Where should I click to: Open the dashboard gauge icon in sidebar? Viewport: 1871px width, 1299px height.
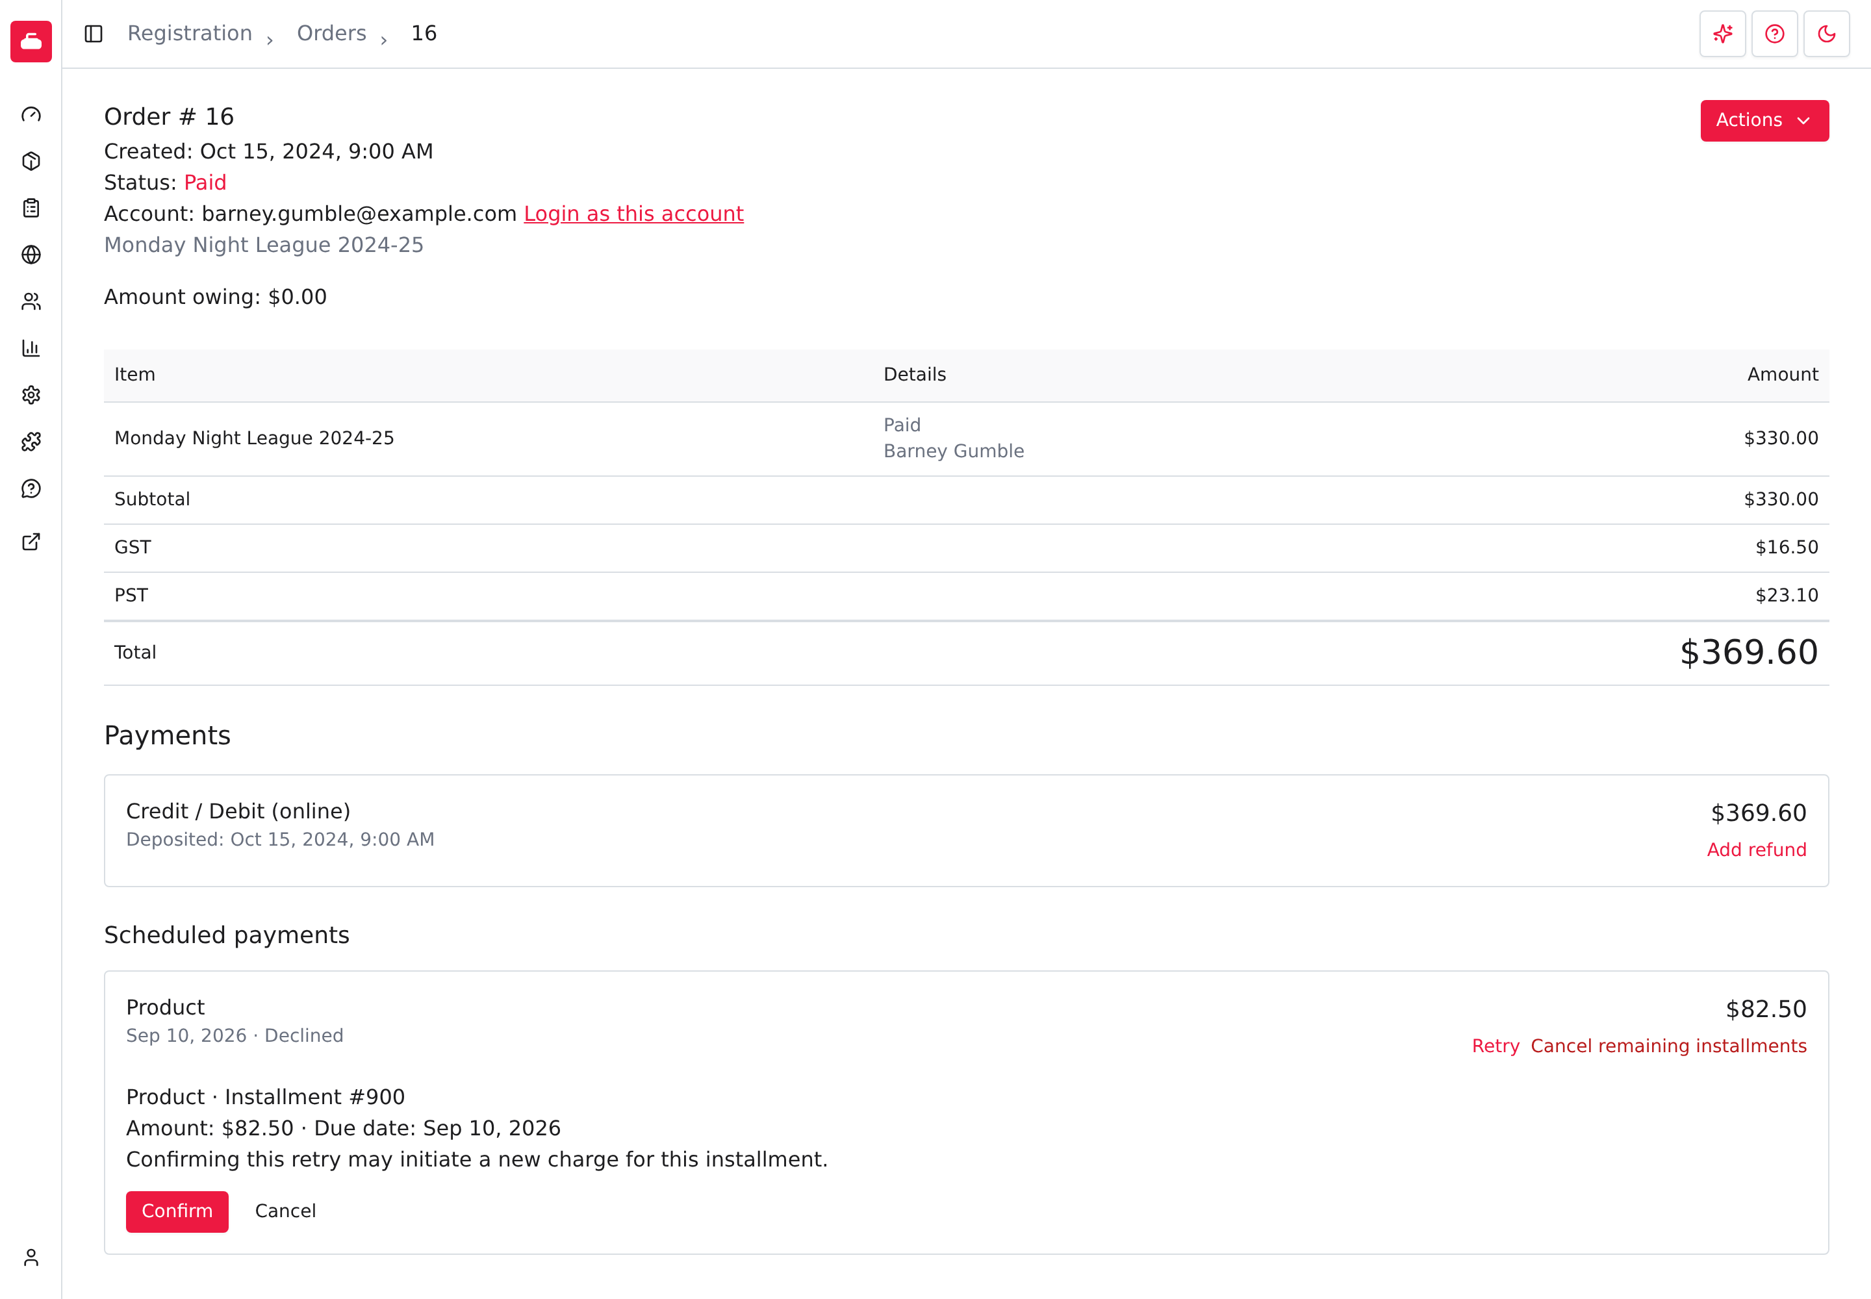[31, 115]
